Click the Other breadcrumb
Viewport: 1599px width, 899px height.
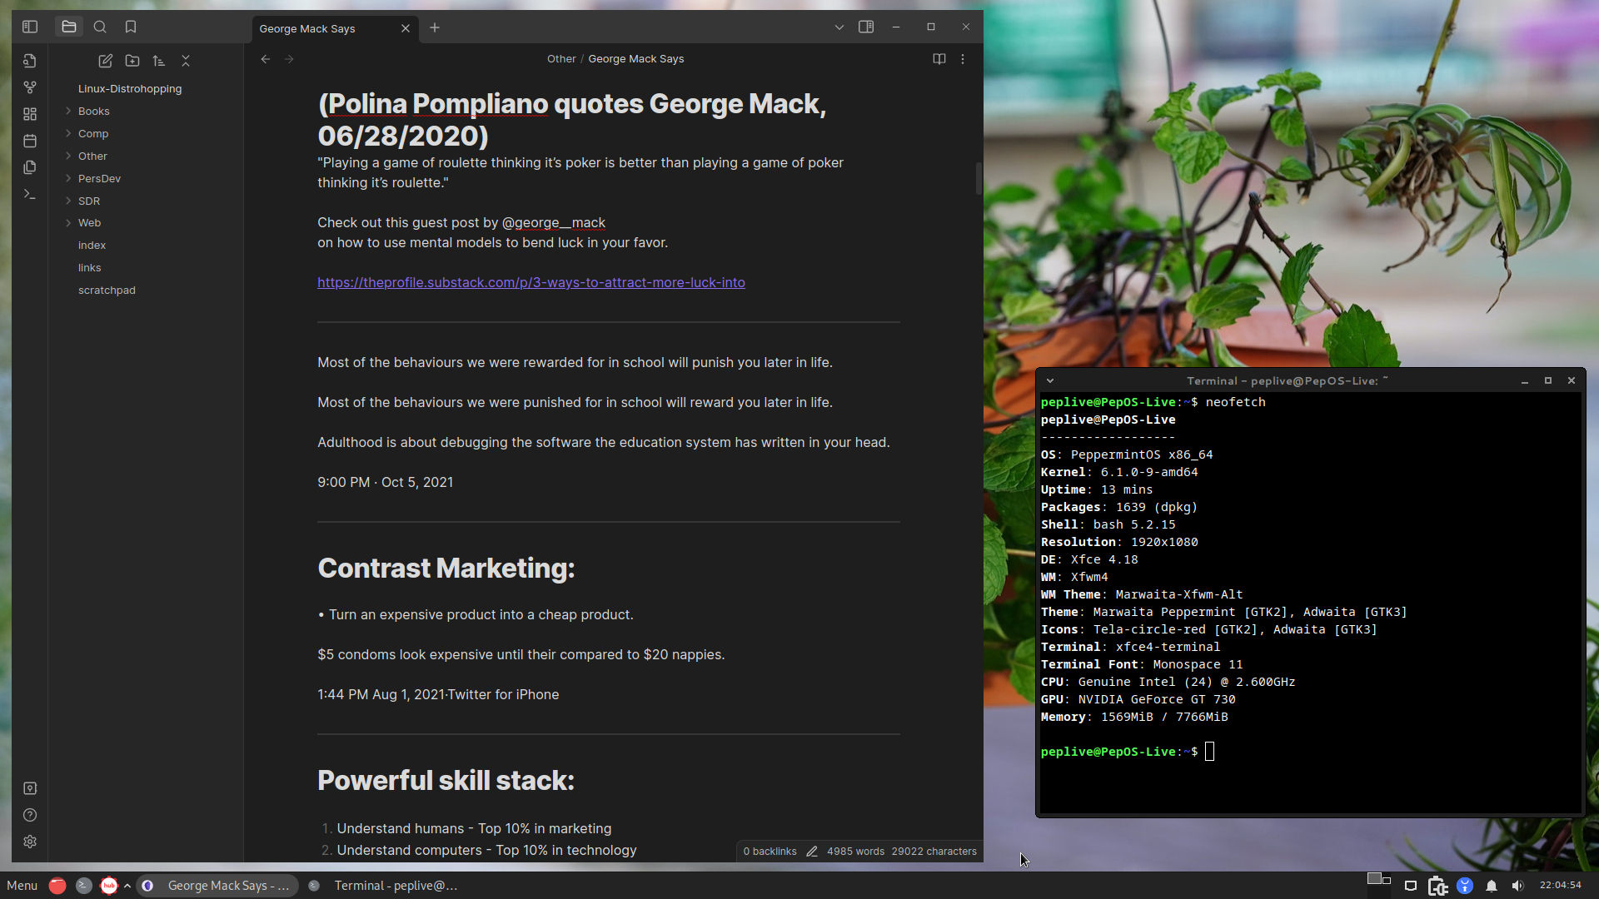(561, 59)
